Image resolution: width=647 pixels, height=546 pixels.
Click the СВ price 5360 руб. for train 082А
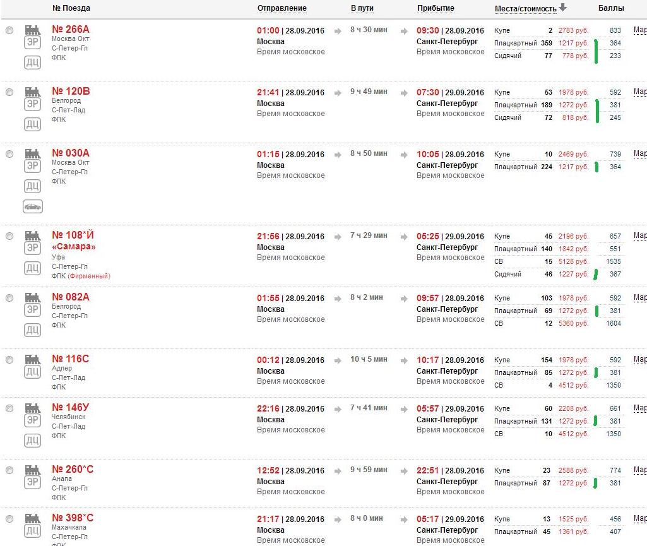[573, 323]
